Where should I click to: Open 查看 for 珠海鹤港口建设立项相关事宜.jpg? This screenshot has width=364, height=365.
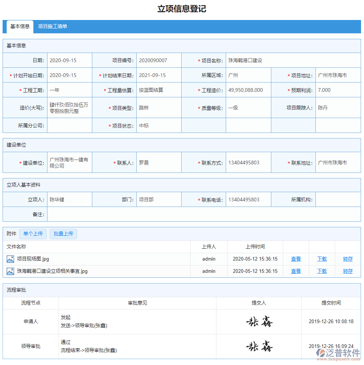coord(296,271)
